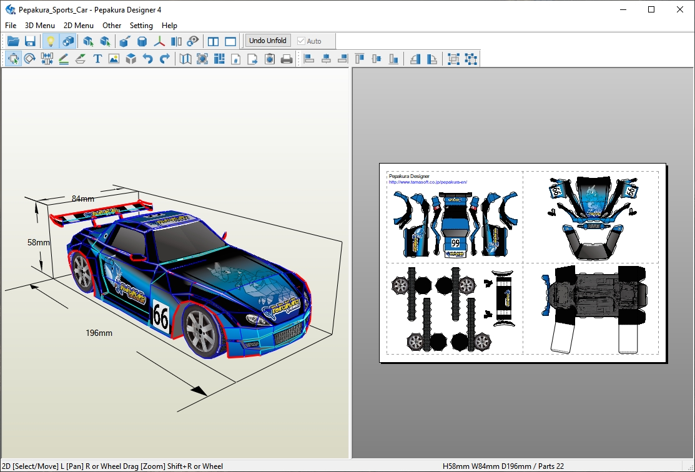Click the gray cube with blue top icon

click(x=131, y=59)
